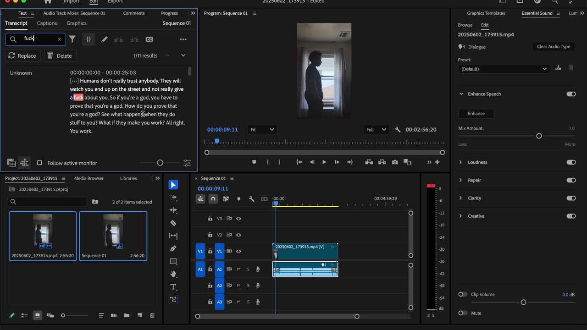The height and width of the screenshot is (330, 587).
Task: Select the Type tool
Action: tap(173, 287)
